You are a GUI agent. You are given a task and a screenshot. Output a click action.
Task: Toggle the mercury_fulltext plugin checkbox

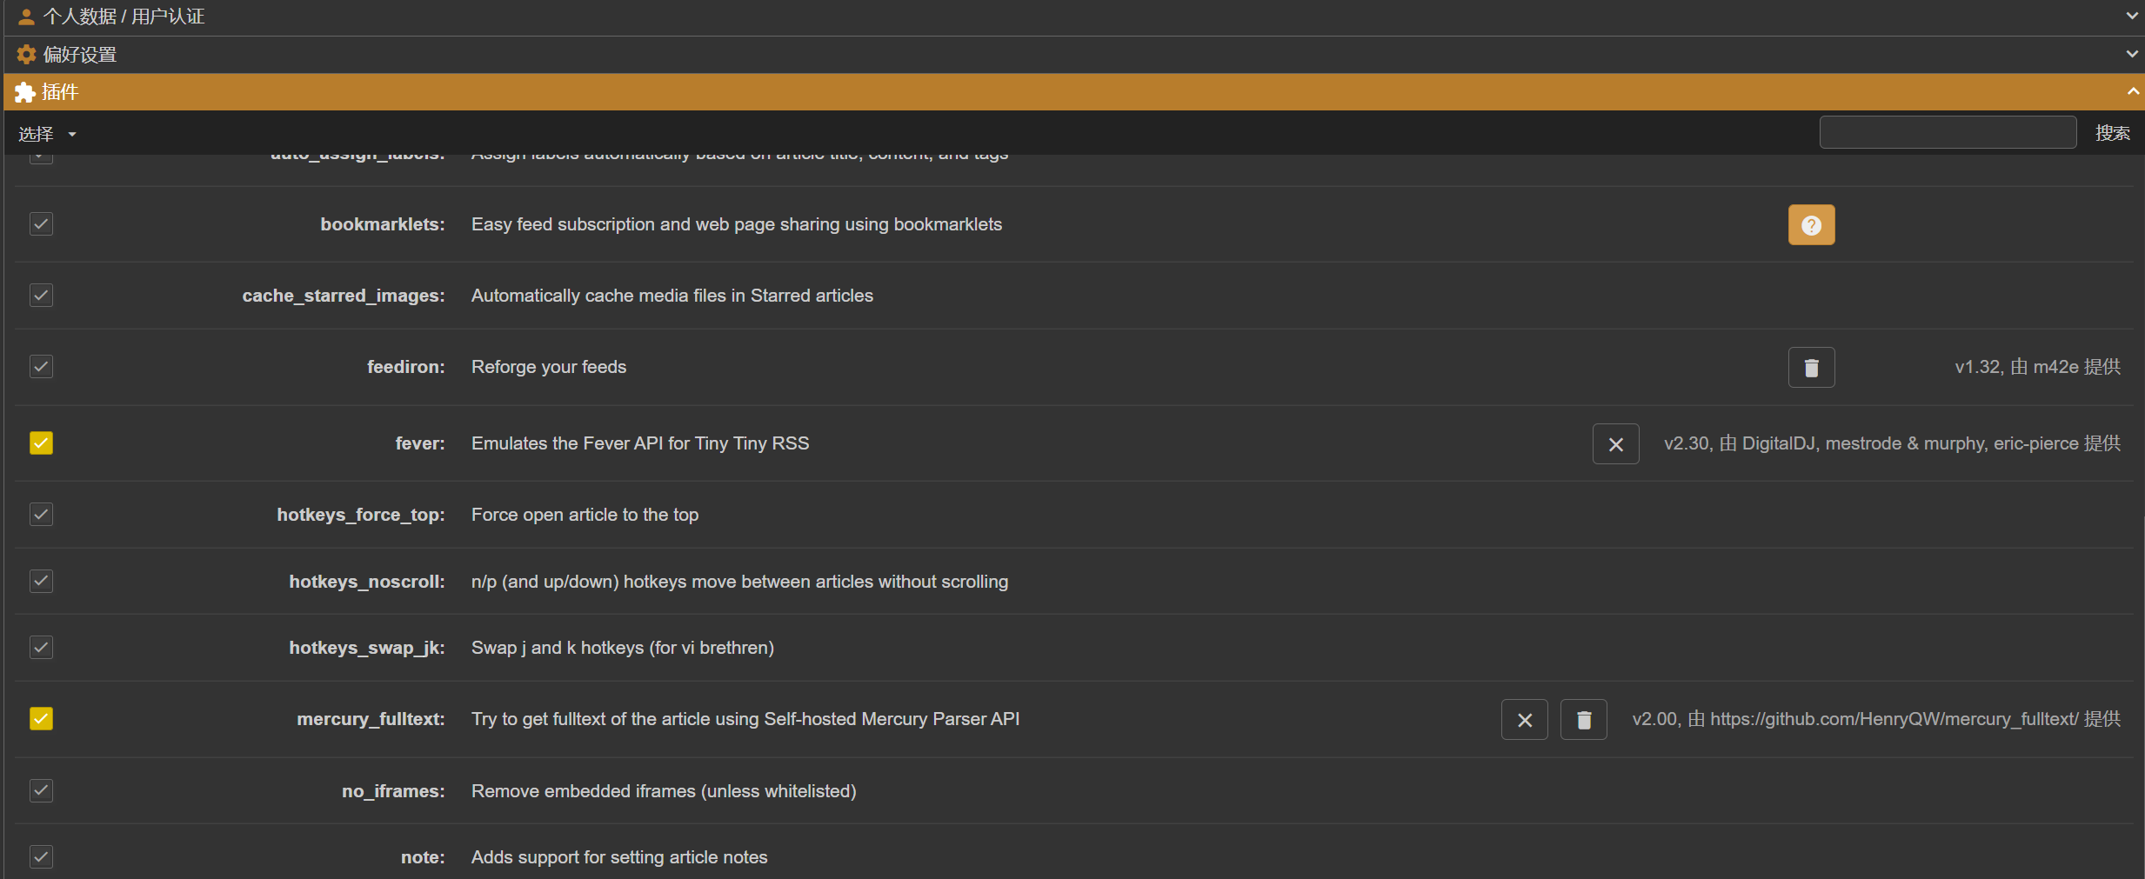(41, 719)
